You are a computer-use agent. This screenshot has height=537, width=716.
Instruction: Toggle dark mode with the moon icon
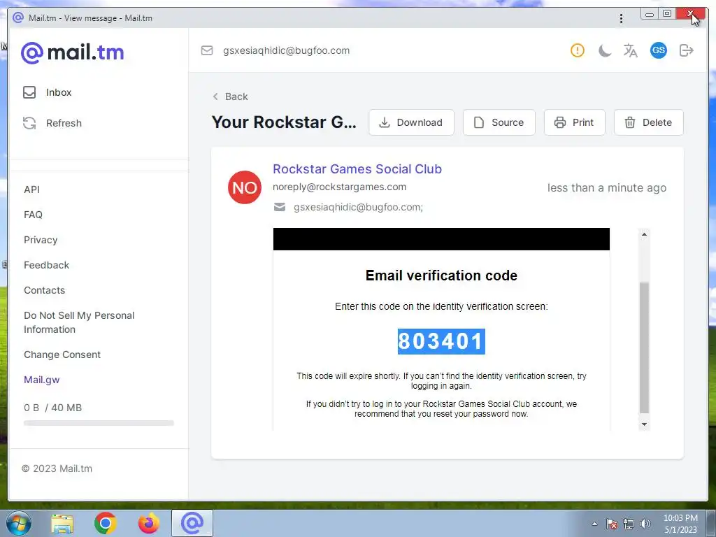605,50
